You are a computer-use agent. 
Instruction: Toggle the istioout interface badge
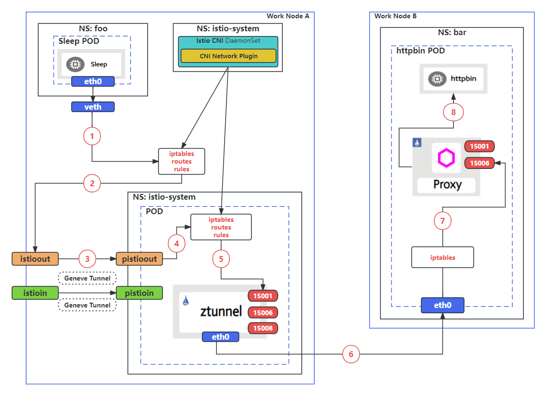35,259
